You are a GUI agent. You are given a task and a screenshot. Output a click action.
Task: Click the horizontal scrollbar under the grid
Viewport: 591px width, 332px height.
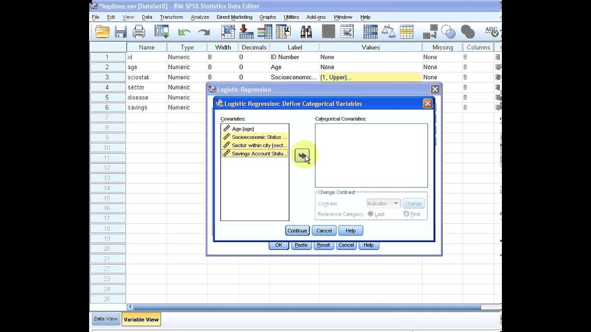(x=307, y=307)
